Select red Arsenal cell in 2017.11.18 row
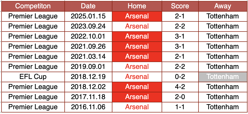Image resolution: width=248 pixels, height=114 pixels. pyautogui.click(x=137, y=97)
